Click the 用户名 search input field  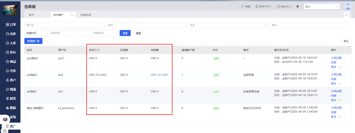64,25
